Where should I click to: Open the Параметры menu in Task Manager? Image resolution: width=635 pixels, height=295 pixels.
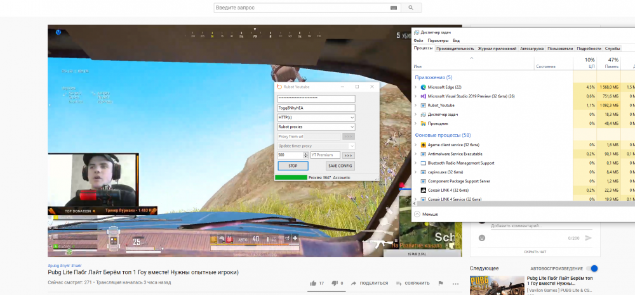[438, 41]
